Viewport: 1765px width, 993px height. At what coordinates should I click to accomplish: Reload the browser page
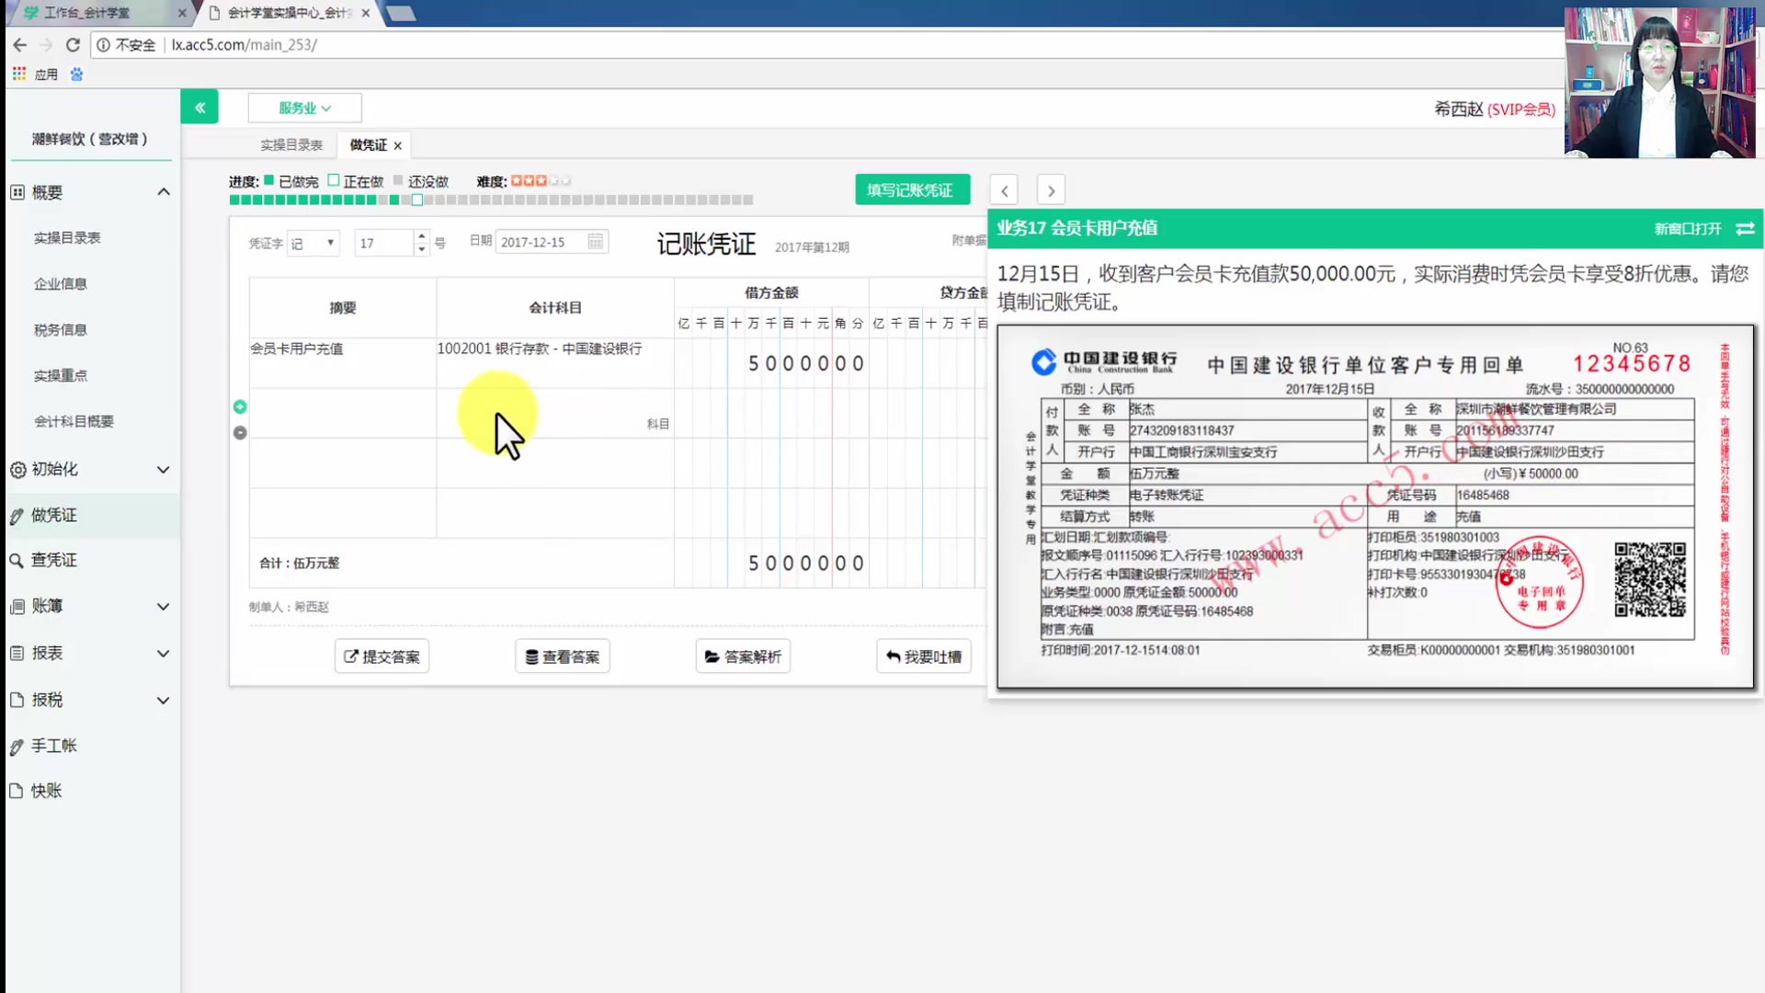73,45
